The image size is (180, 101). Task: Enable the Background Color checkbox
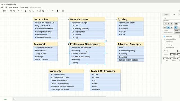(x=164, y=39)
